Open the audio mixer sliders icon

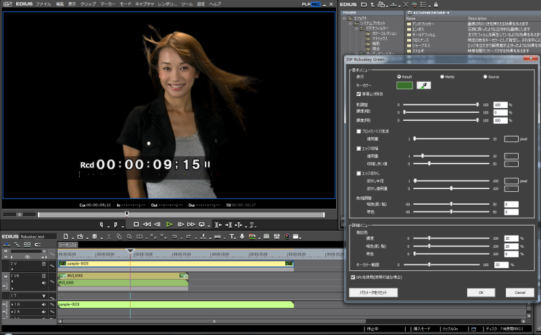click(x=277, y=236)
